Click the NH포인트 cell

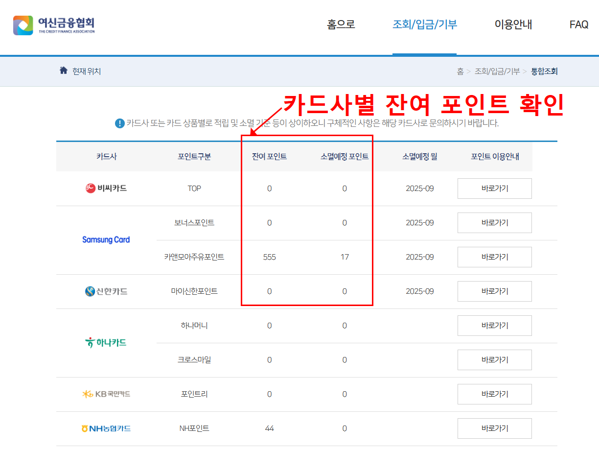click(194, 428)
